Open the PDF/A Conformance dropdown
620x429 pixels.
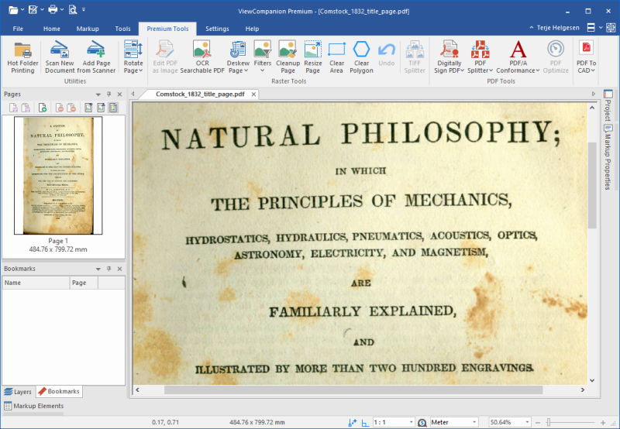[x=518, y=67]
